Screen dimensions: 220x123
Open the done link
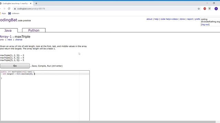pyautogui.click(x=182, y=19)
